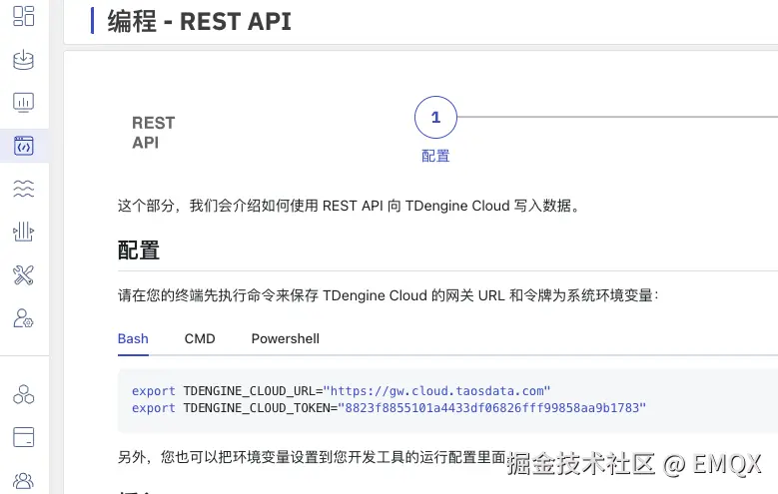
Task: Open the vertical bars data subscription icon
Action: [23, 232]
